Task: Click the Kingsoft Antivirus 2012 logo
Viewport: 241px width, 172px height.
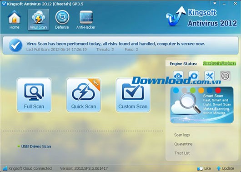Action: [201, 17]
